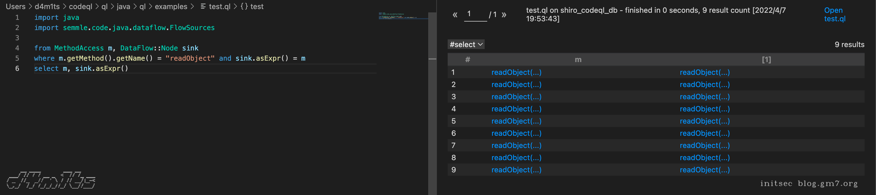
Task: Go to next results page arrow
Action: coord(504,15)
